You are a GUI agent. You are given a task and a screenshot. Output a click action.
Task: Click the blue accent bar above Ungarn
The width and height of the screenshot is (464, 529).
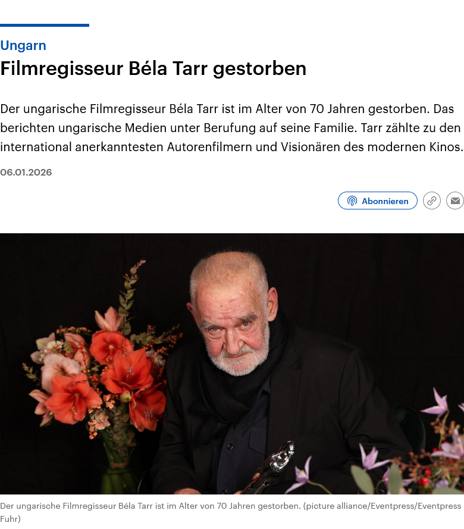pos(45,26)
